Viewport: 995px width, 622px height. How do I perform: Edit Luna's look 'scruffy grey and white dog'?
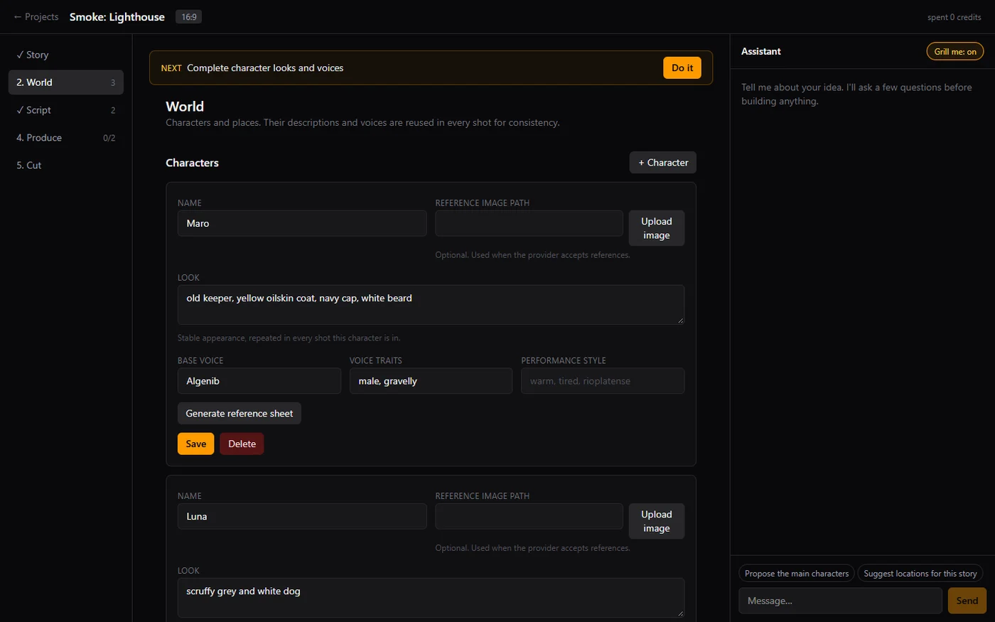[431, 598]
